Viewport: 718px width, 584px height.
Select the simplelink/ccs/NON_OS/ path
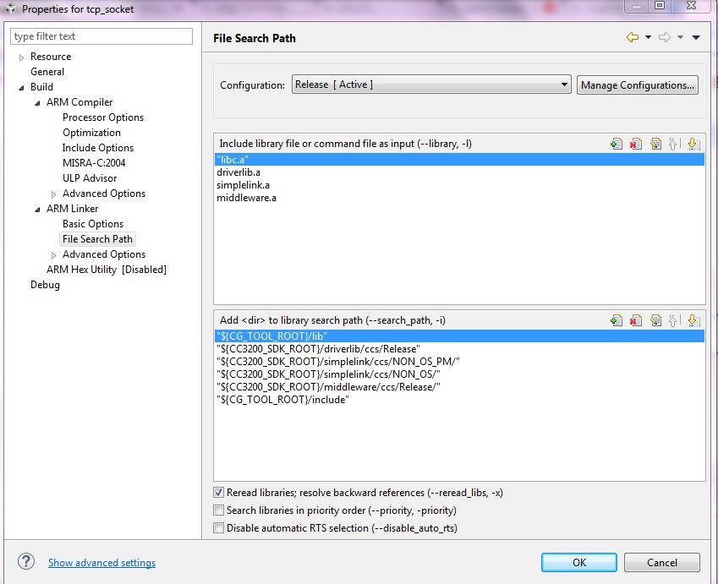[x=459, y=374]
